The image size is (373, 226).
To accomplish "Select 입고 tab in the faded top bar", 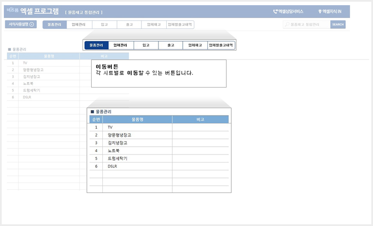I will point(104,24).
